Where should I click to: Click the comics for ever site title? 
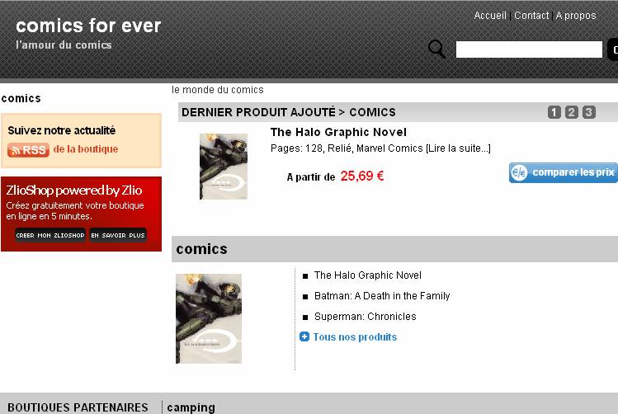click(x=88, y=26)
